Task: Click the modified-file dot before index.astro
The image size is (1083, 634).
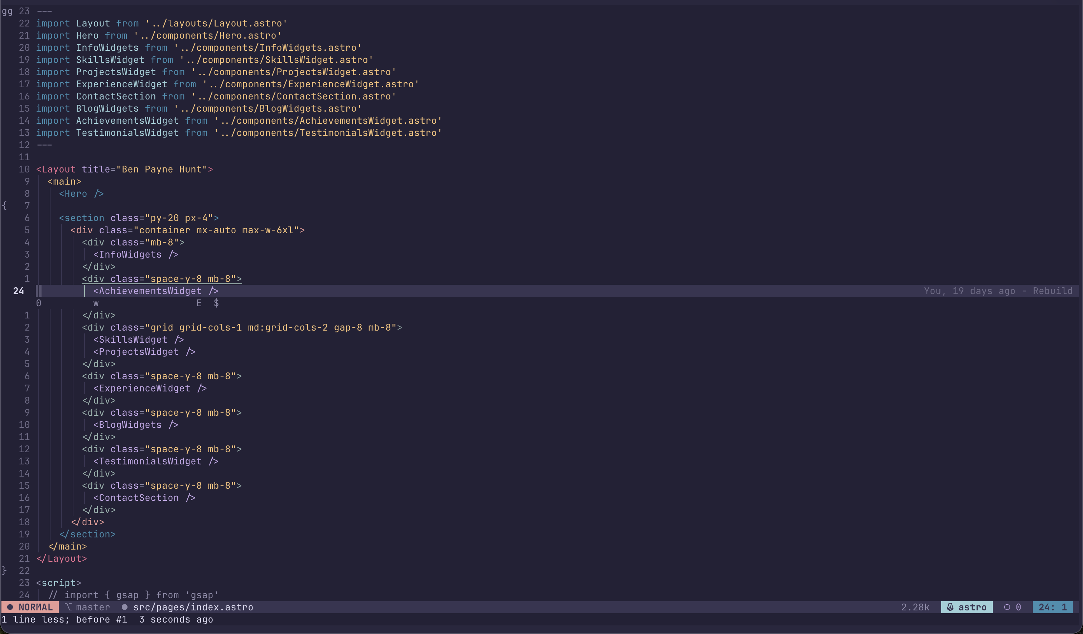Action: 125,607
